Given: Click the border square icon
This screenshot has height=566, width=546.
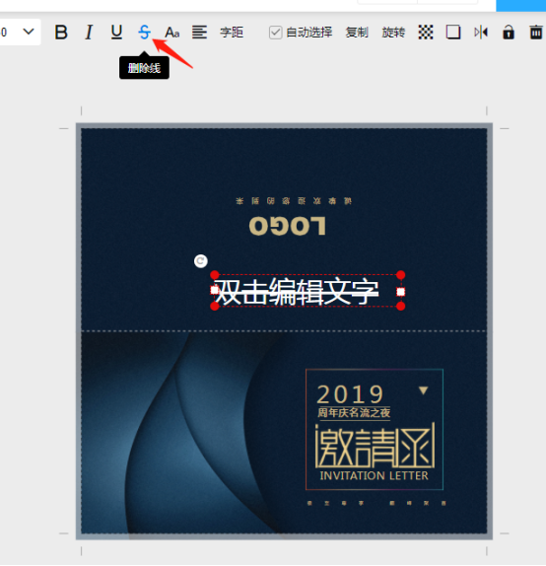Looking at the screenshot, I should point(453,33).
